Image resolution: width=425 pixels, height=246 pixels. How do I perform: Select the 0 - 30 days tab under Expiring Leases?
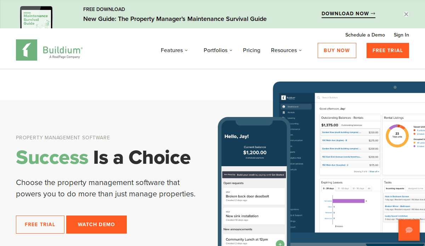pos(328,188)
